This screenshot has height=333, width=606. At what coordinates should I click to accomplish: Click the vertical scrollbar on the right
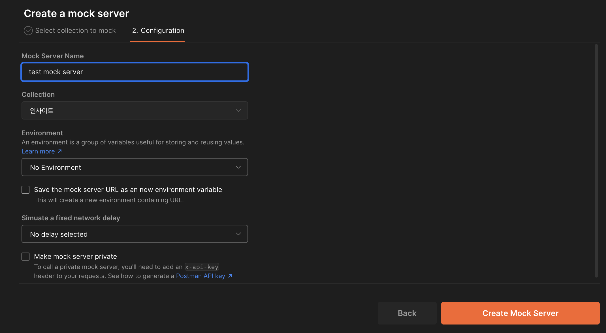[x=596, y=160]
